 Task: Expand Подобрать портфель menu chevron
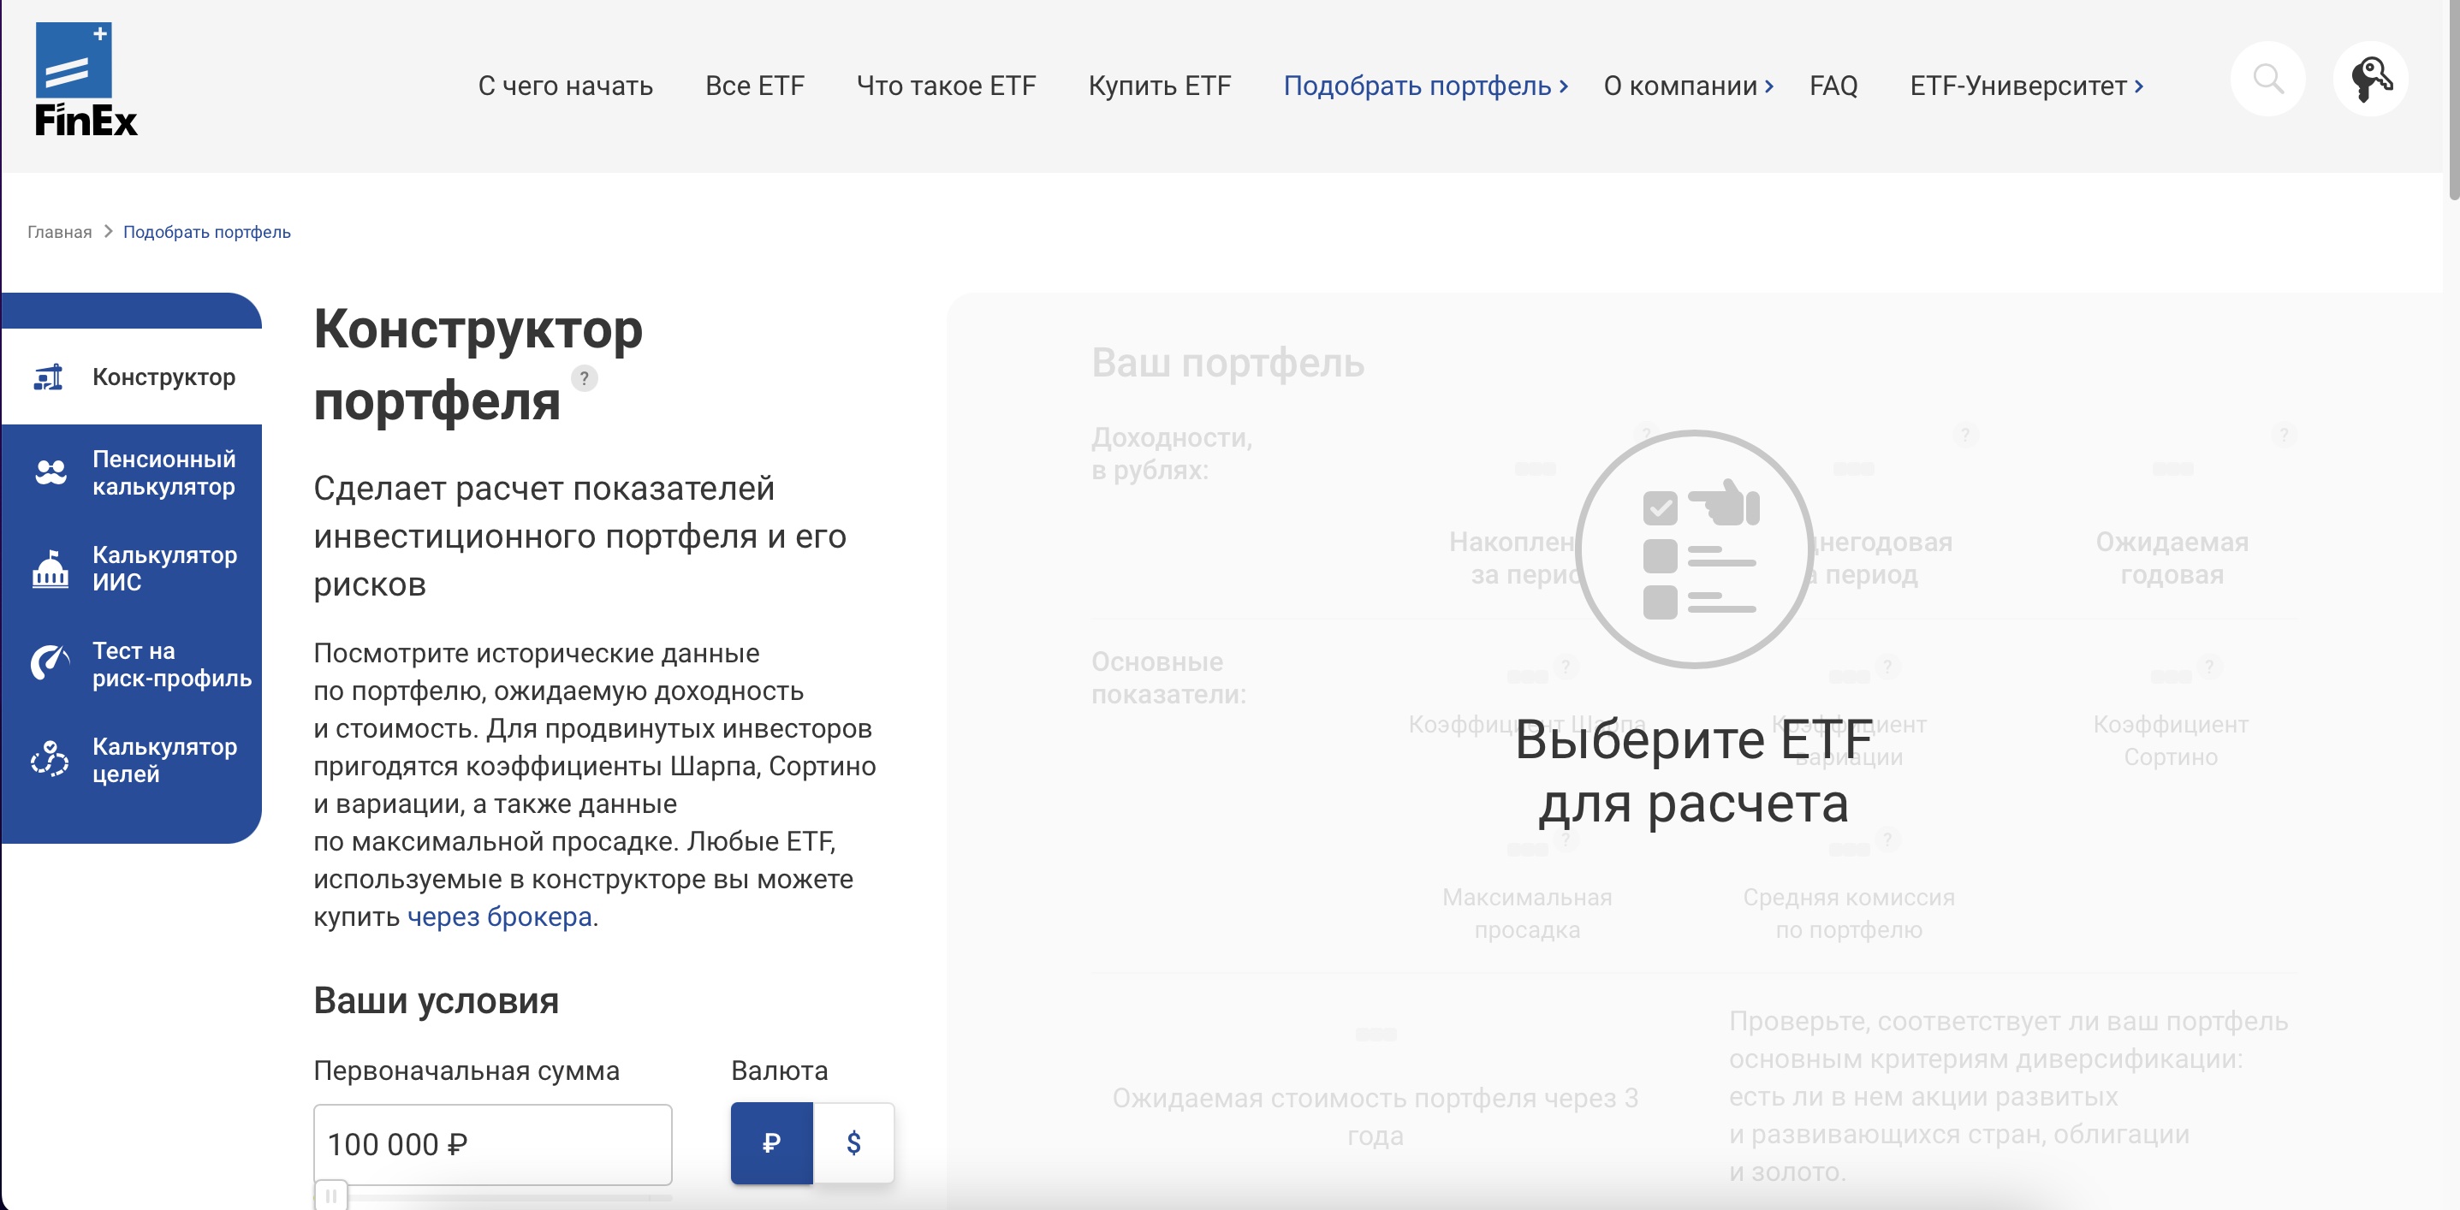[x=1564, y=86]
